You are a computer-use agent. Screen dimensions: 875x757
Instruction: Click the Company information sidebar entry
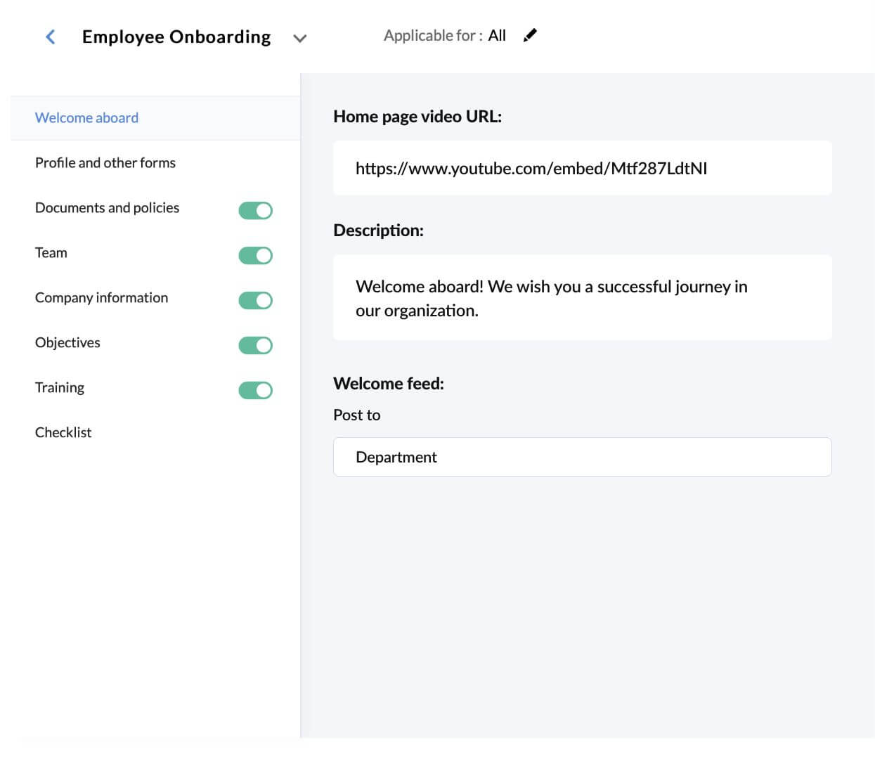point(101,297)
